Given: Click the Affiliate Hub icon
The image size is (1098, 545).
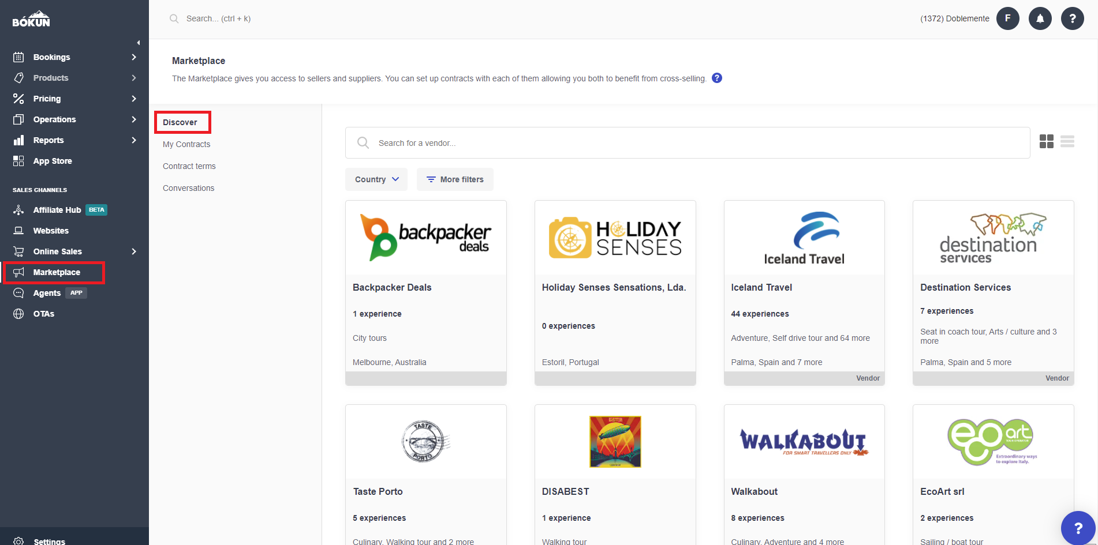Looking at the screenshot, I should (x=18, y=210).
